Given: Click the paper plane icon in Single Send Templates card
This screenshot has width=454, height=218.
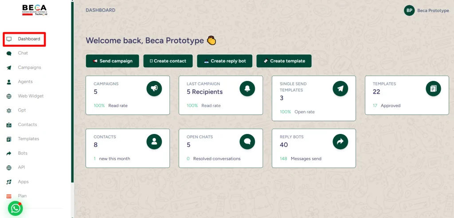Looking at the screenshot, I should 340,88.
